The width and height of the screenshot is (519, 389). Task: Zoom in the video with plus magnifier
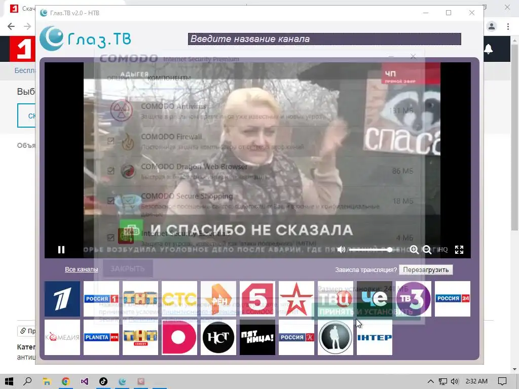point(414,249)
